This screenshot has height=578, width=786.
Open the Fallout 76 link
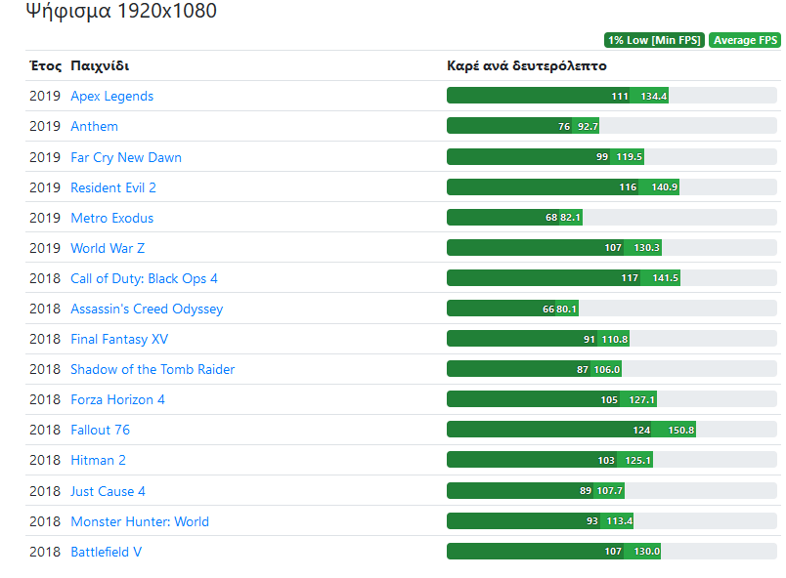tap(101, 430)
